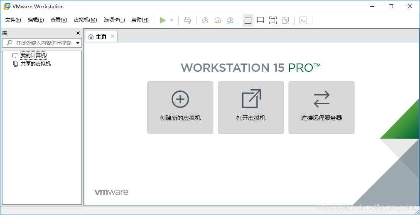Screen dimensions: 420x215
Task: Click the console view toolbar icon
Action: [x=303, y=20]
